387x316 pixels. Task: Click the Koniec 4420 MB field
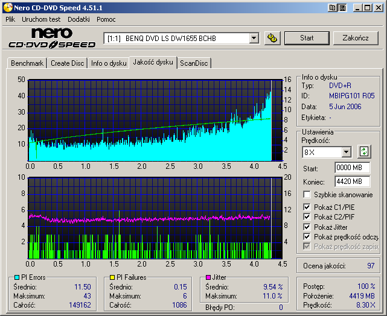353,182
